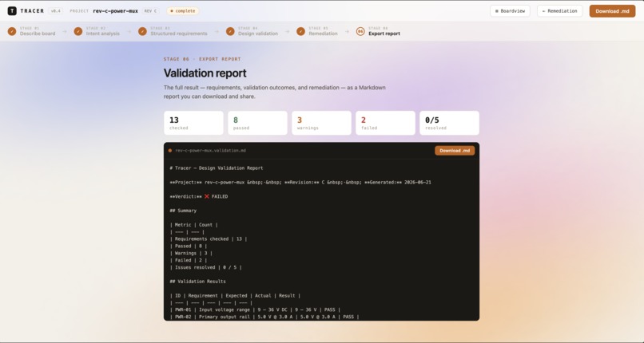Screen dimensions: 644x343
Task: Click the Design validation checkmark icon
Action: click(230, 32)
